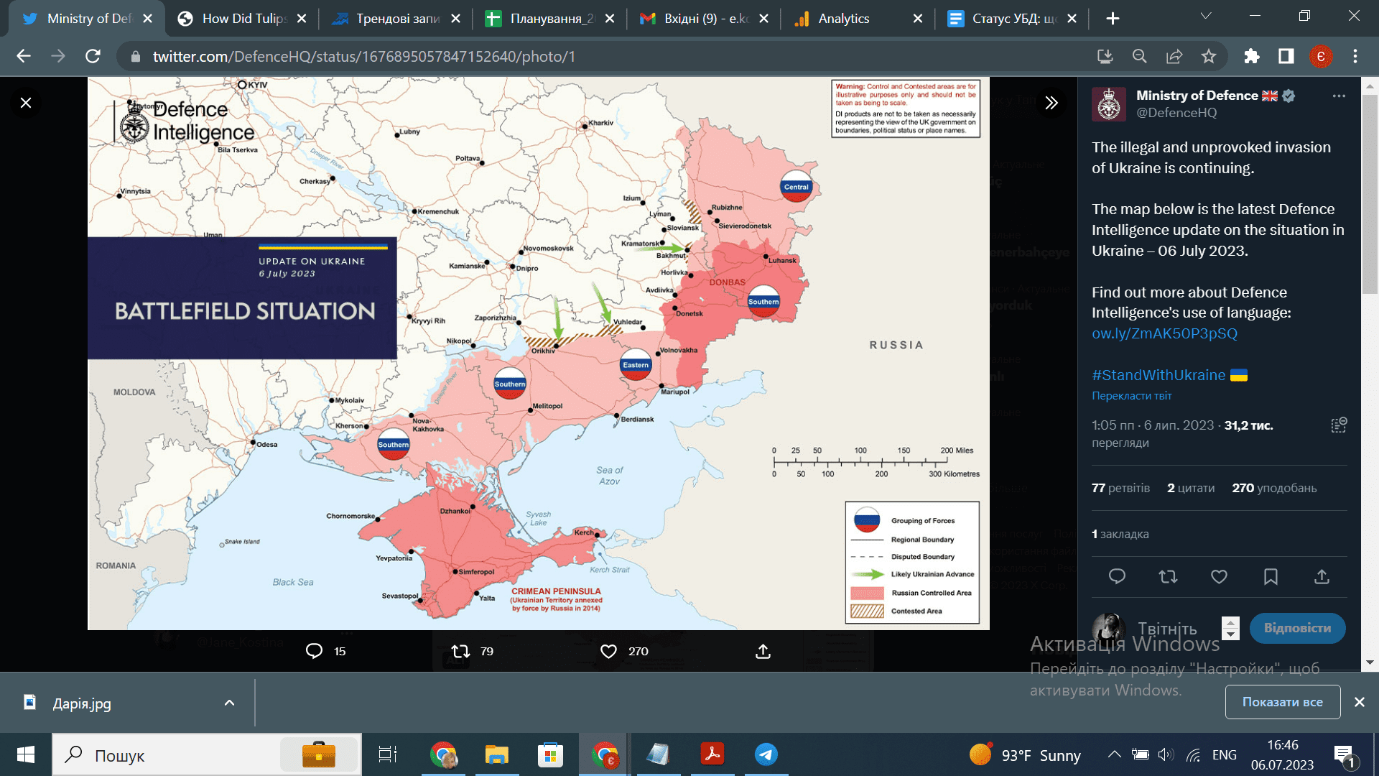Open the #StandWithUkraine hashtag

click(1159, 375)
